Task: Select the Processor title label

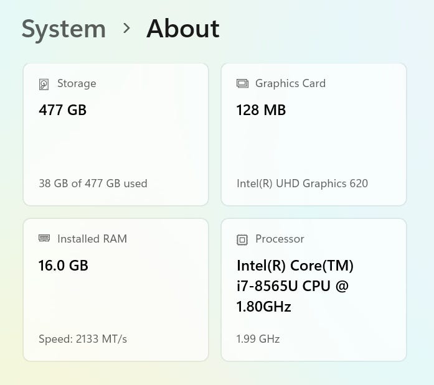Action: (x=280, y=239)
